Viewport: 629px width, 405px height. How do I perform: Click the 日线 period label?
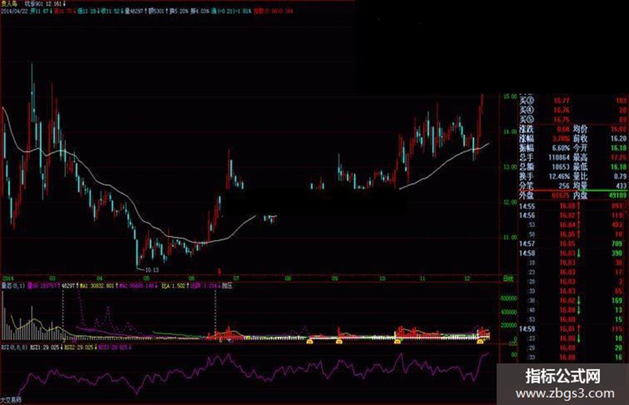[509, 278]
